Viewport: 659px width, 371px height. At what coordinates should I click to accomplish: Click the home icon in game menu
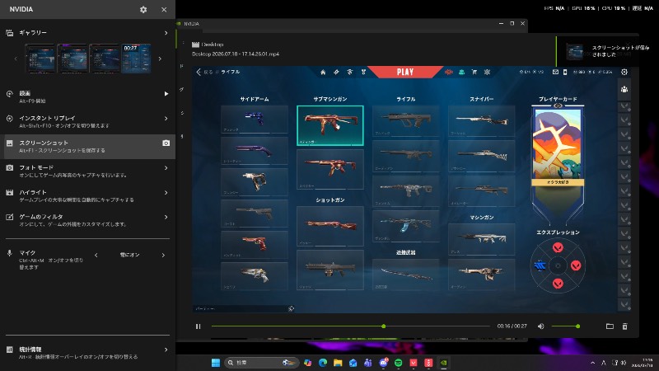(x=323, y=72)
